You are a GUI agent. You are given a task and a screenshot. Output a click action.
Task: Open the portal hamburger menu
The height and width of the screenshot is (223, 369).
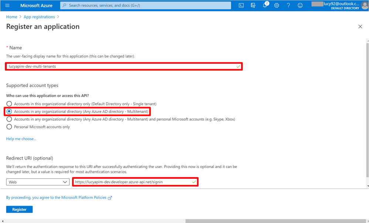(7, 5)
